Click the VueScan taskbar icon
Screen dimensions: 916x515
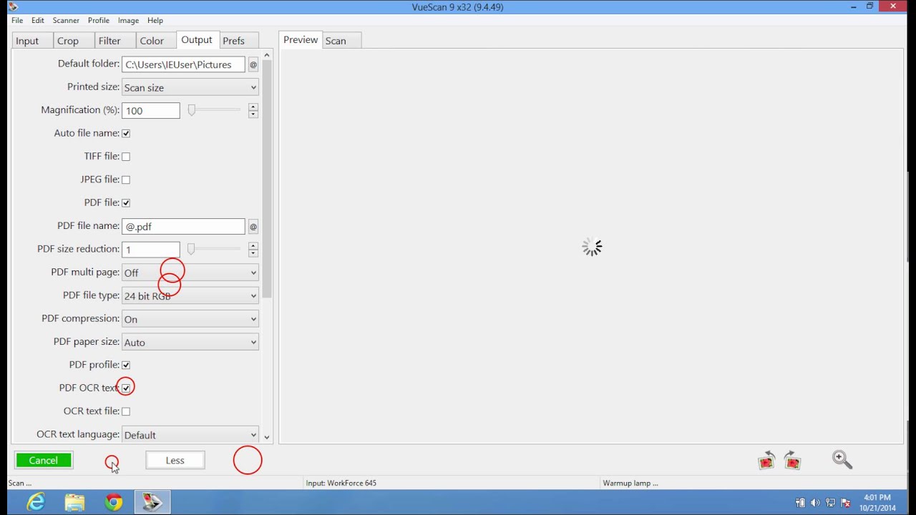[x=152, y=502]
